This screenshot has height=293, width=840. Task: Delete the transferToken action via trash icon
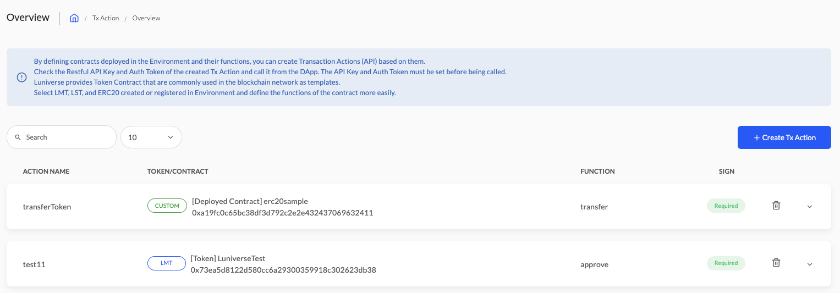[776, 206]
